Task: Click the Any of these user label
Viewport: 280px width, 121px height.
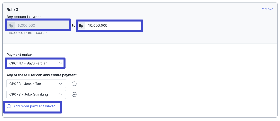Action: 41,75
